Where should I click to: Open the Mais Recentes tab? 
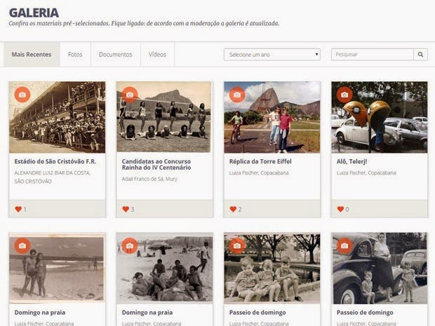(x=32, y=55)
